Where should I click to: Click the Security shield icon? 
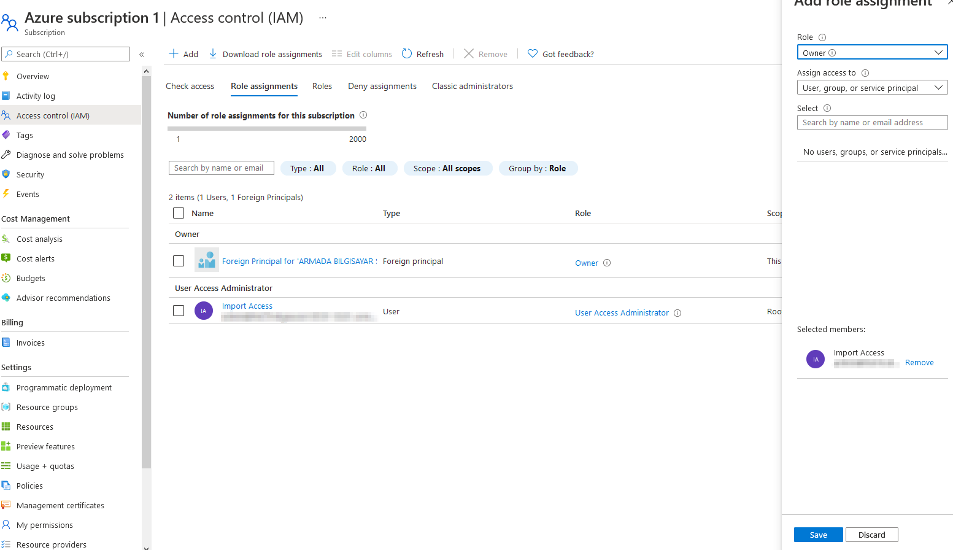coord(6,174)
